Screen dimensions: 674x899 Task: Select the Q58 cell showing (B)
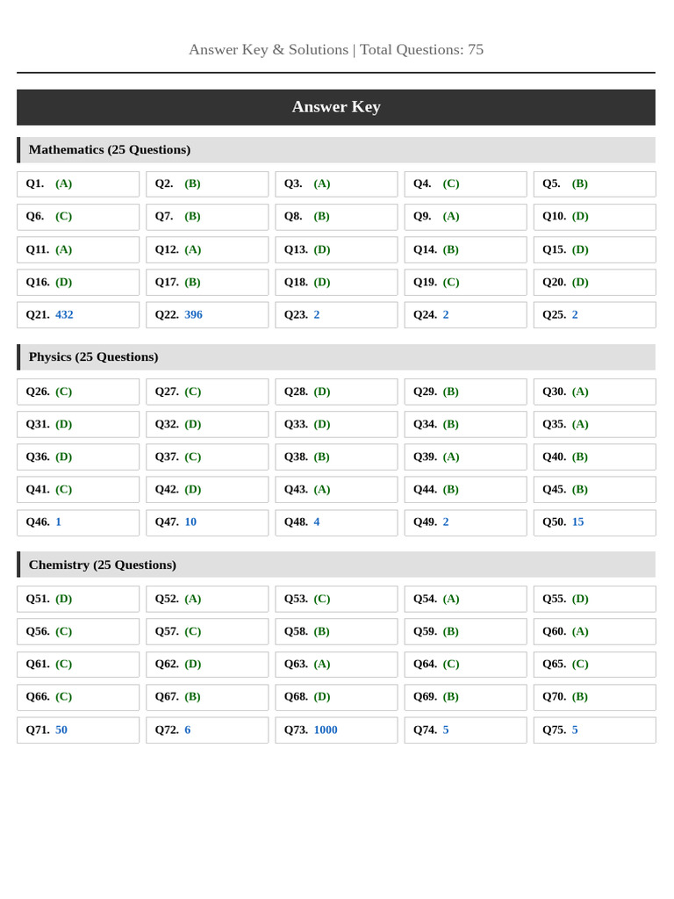336,632
